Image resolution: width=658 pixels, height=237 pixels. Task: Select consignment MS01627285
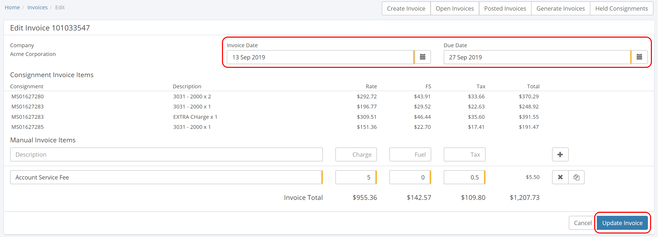28,127
